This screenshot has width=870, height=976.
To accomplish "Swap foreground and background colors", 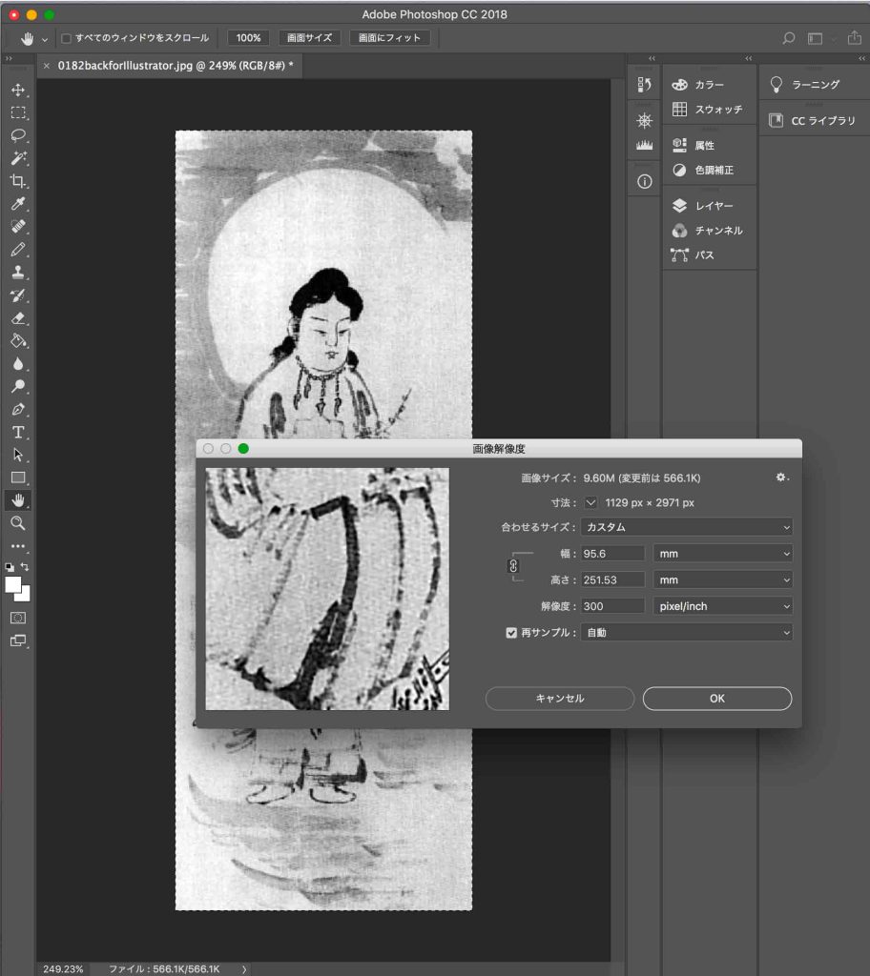I will point(25,566).
